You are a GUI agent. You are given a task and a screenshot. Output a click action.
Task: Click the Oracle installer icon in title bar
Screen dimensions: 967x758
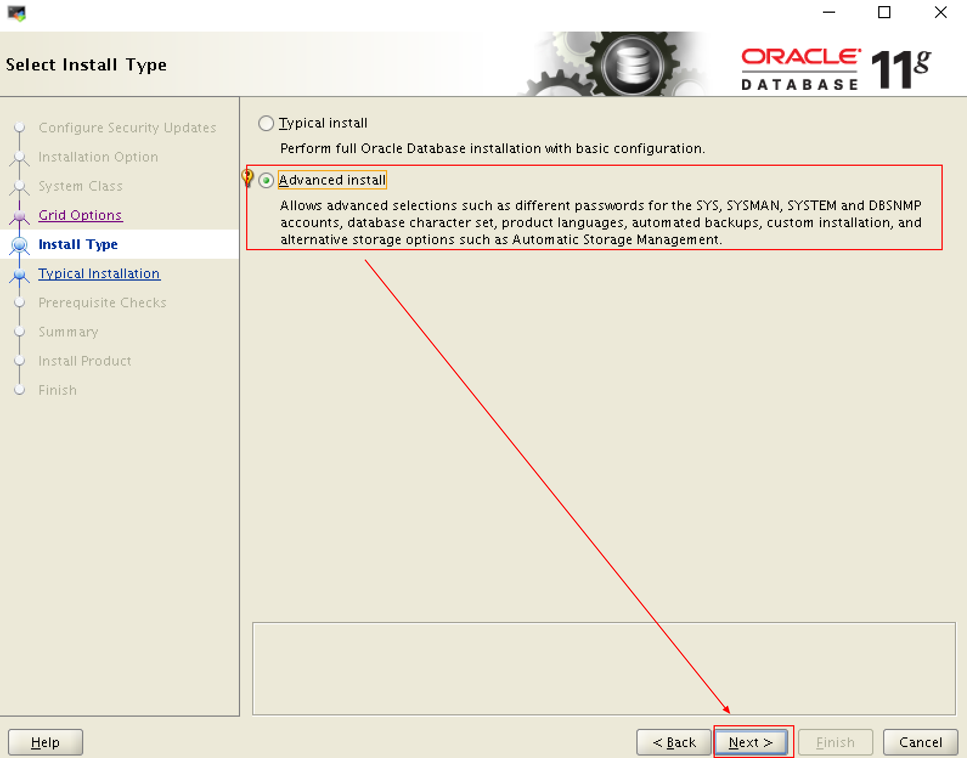click(x=16, y=13)
